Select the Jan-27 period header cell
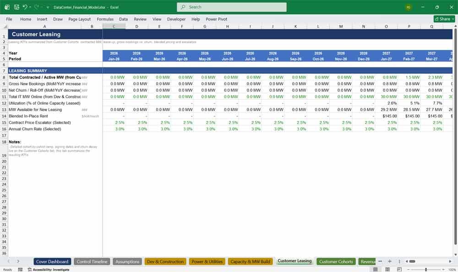 click(x=386, y=59)
